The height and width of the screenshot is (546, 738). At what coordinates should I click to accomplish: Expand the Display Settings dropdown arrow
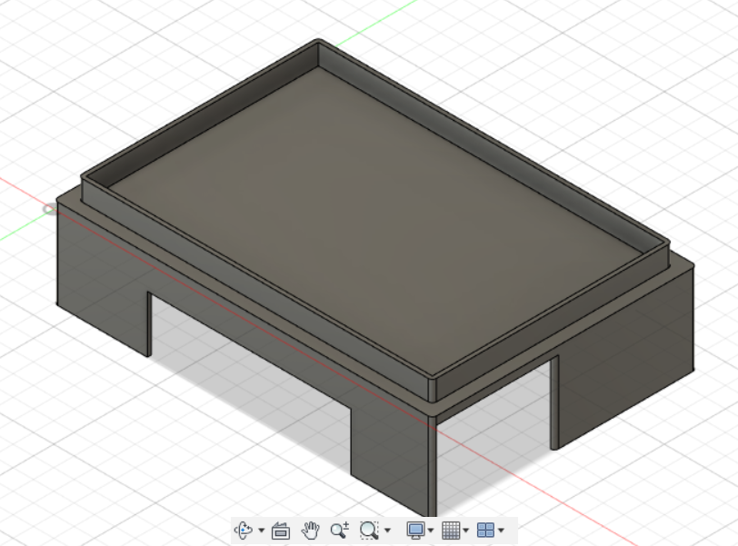click(430, 531)
